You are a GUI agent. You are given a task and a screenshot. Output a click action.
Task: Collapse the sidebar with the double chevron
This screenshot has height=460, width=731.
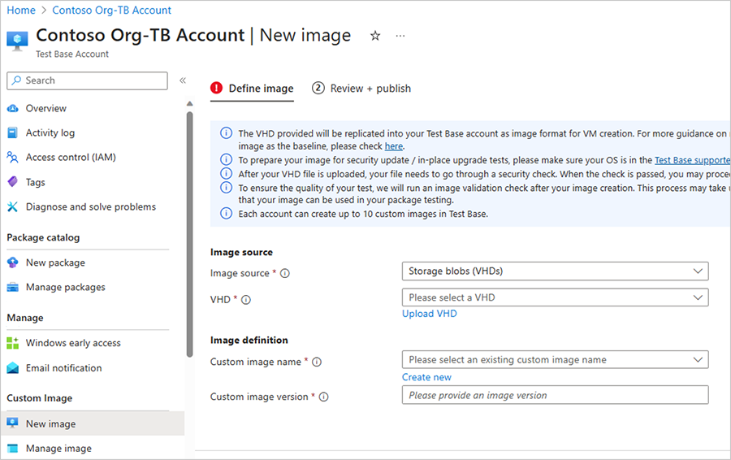tap(183, 80)
